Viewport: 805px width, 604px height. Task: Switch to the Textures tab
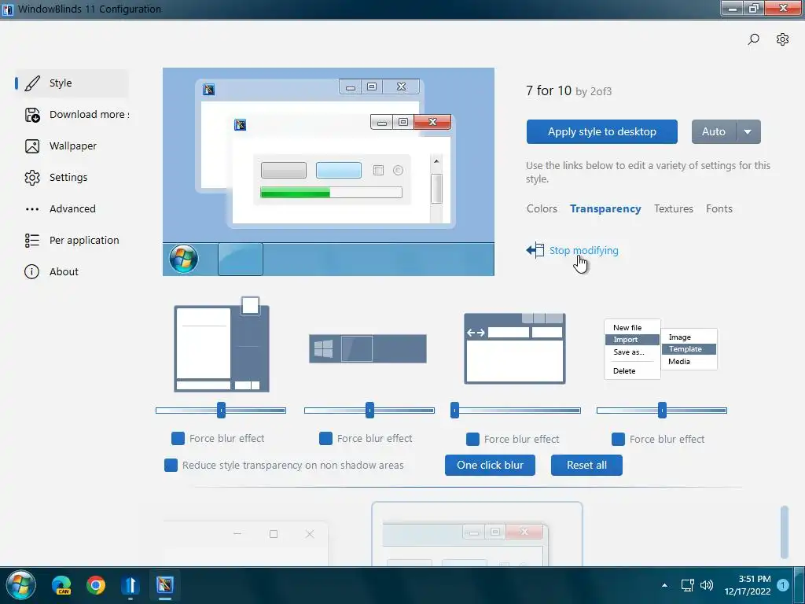tap(674, 209)
